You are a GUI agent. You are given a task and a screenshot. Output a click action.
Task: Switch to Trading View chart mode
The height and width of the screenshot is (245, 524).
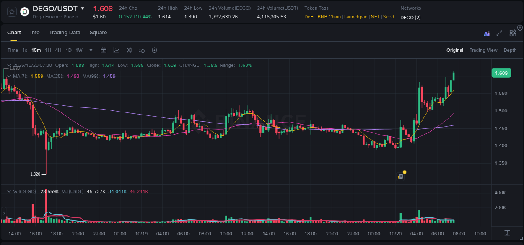[483, 50]
